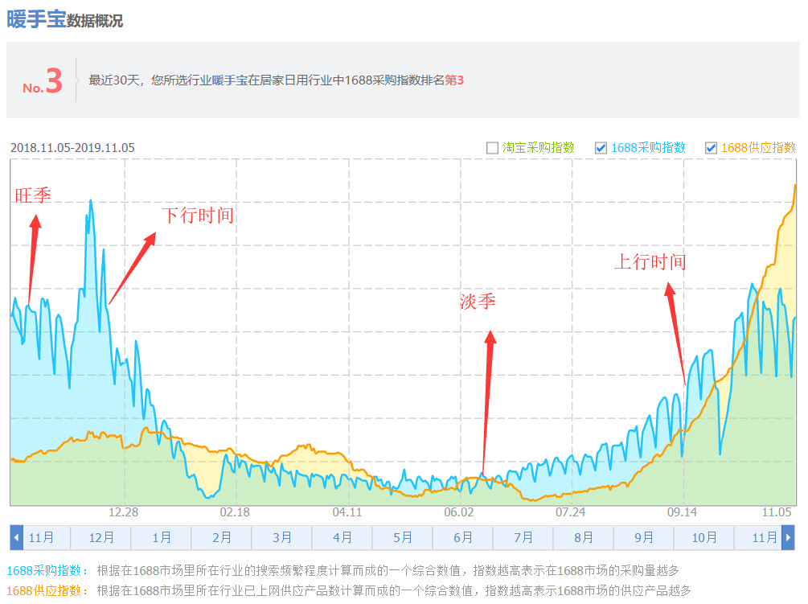Uncheck the 1688采购指数 checkbox

601,148
